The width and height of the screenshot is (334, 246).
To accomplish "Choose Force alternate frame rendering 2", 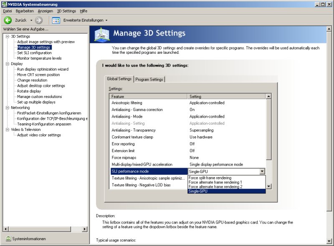I will click(226, 187).
